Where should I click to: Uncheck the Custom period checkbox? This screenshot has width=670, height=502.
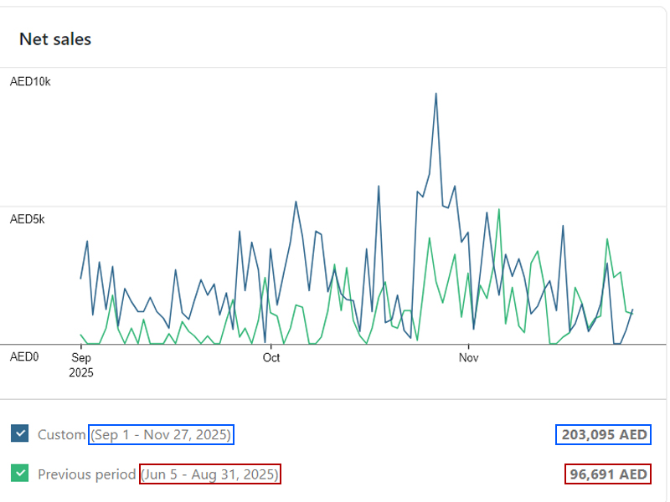(x=20, y=433)
